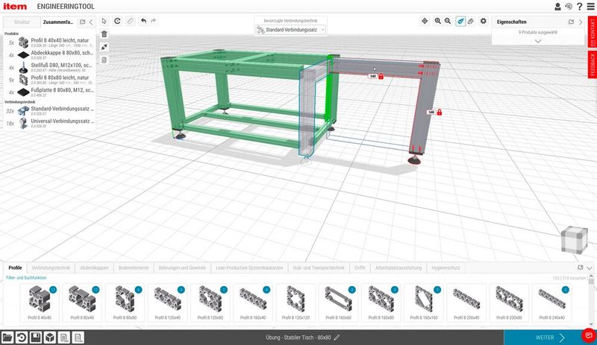Select the Profil 8 120x120 catalog thumbnail

[x=296, y=302]
